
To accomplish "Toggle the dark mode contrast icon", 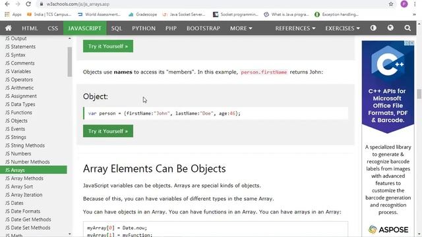I will point(373,28).
